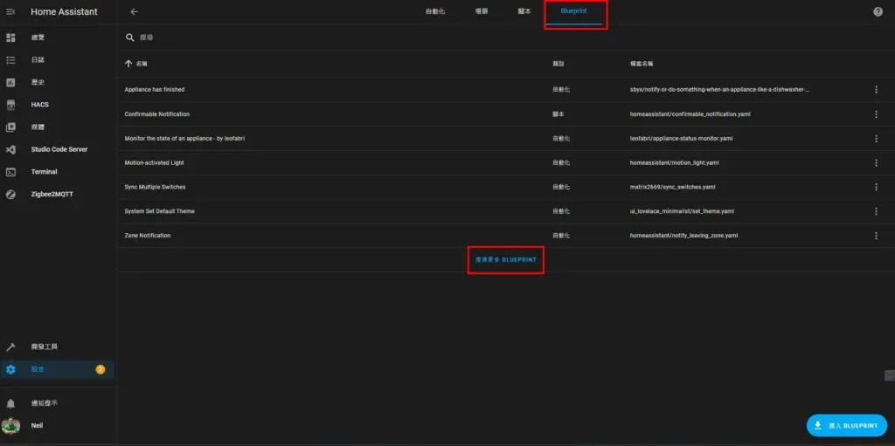The height and width of the screenshot is (446, 895).
Task: Open the HACS sidebar icon
Action: (x=10, y=105)
